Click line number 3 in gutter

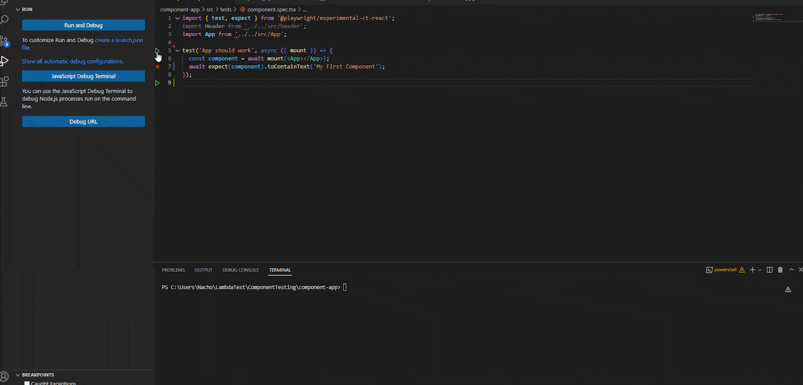coord(170,34)
